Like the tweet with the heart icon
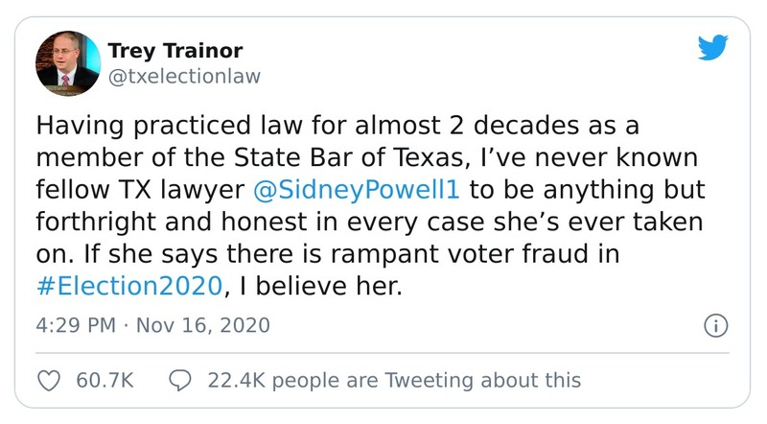The height and width of the screenshot is (424, 767). 48,380
